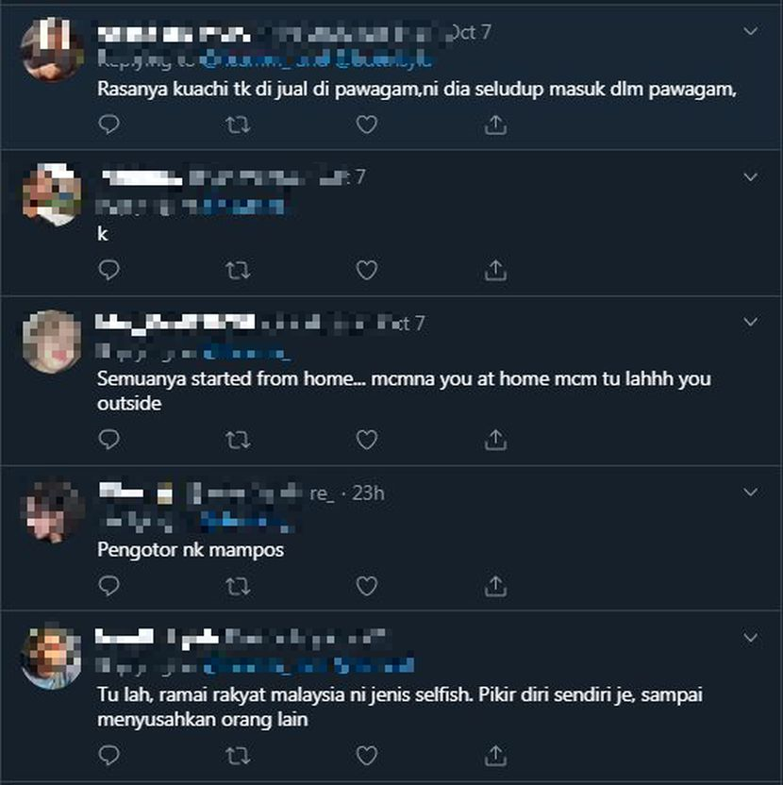Retweet the 'Tu lah, ramai rakyat' tweet
This screenshot has height=785, width=783.
238,756
